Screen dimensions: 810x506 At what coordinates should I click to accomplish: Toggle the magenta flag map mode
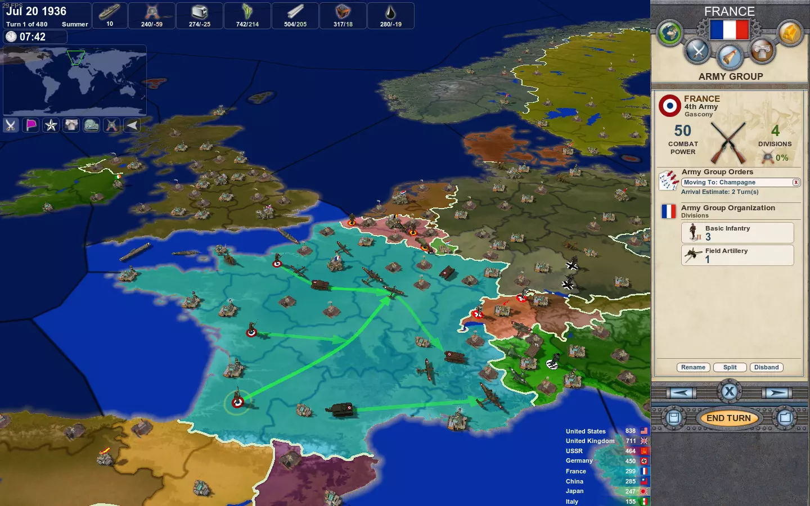pyautogui.click(x=31, y=125)
